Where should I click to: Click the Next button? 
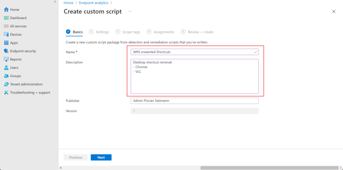101,157
